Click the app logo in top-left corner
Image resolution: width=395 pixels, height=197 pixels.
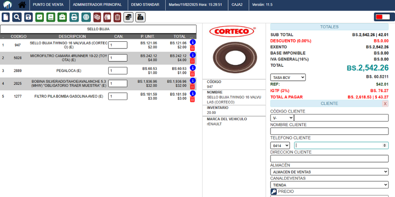[8, 4]
